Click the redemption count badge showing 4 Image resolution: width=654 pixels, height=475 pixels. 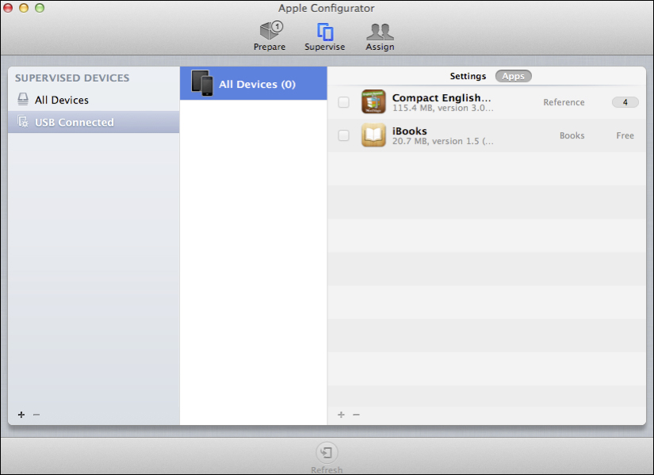(625, 102)
